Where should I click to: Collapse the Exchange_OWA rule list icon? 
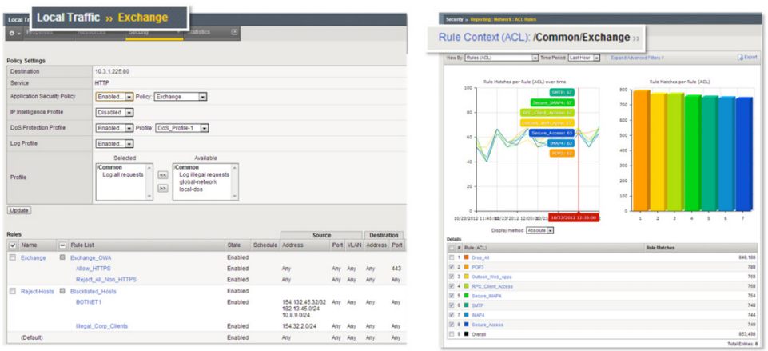pos(62,257)
